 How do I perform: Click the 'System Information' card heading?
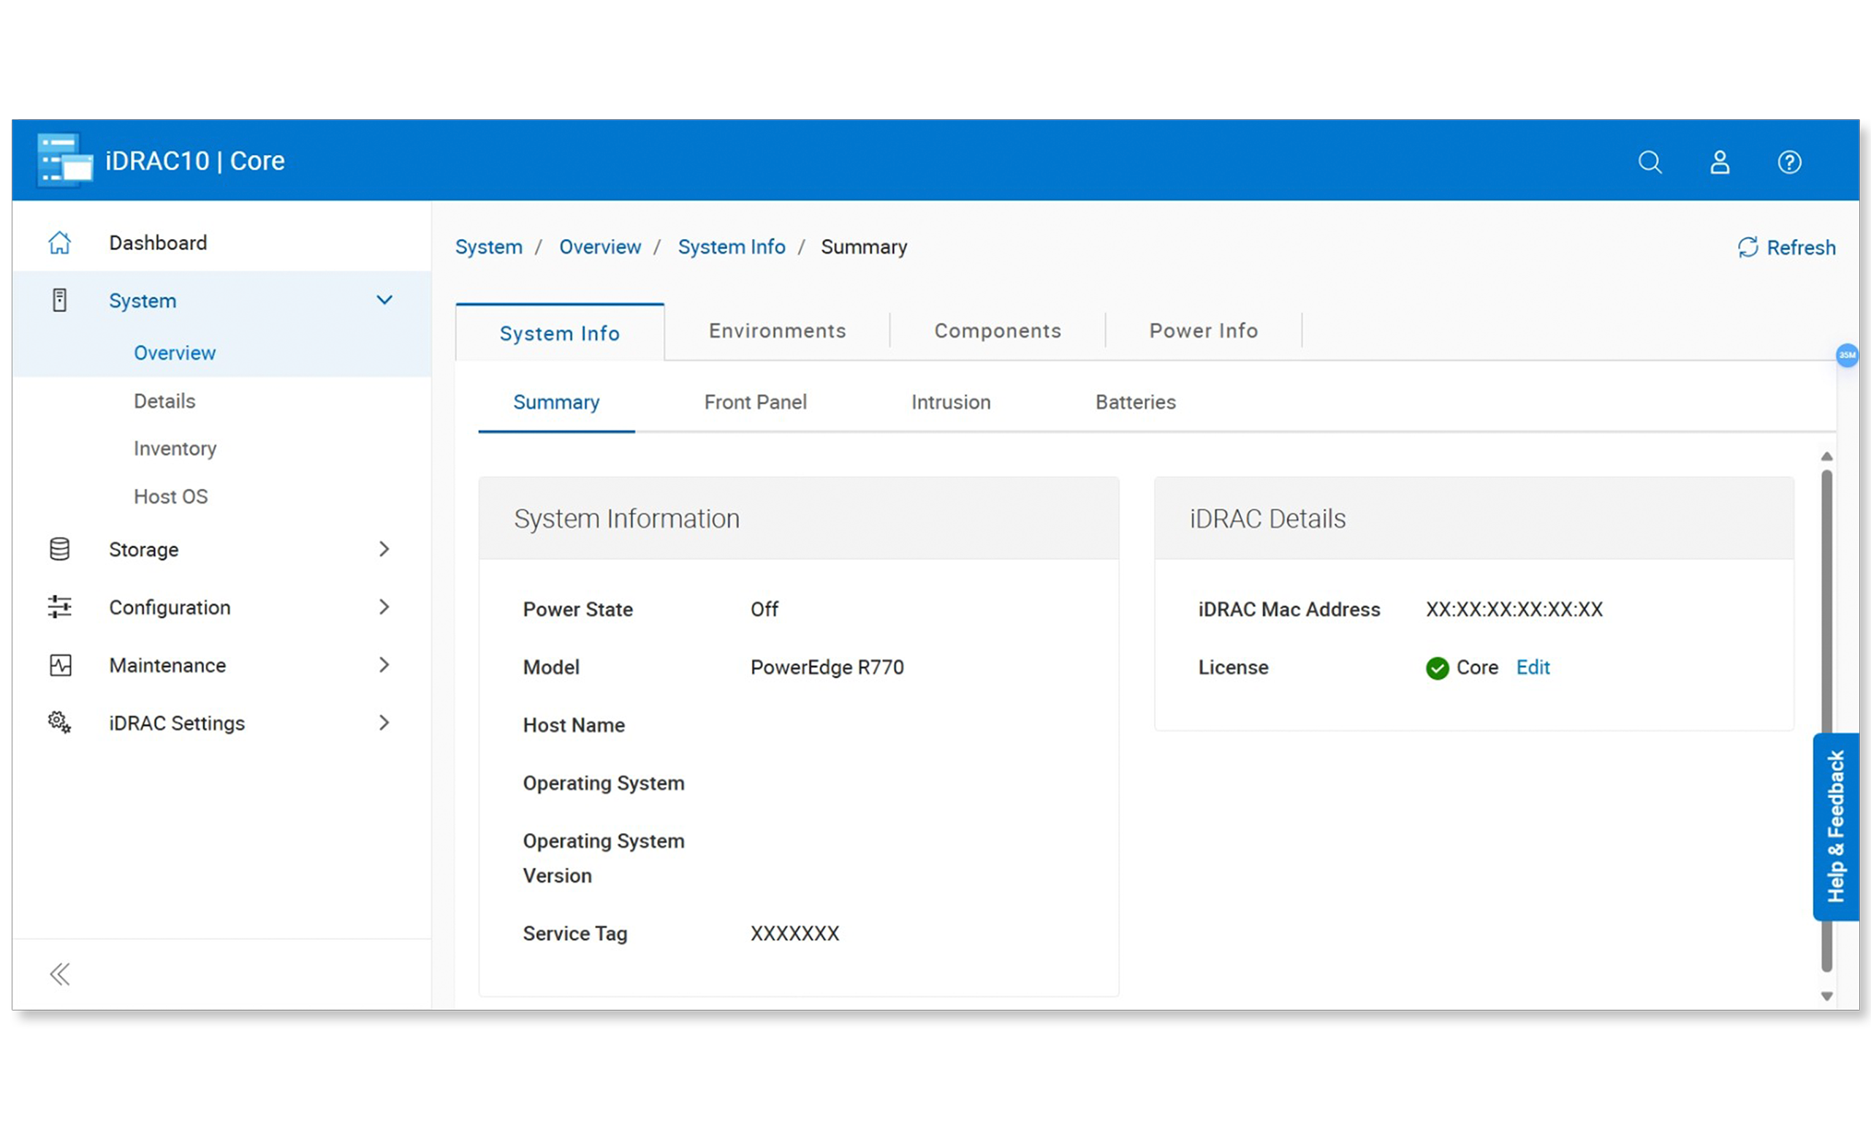(626, 519)
